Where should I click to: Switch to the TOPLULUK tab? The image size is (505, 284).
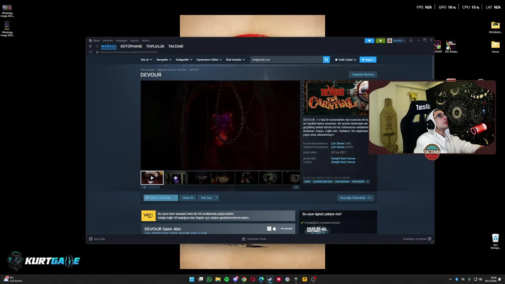(155, 46)
